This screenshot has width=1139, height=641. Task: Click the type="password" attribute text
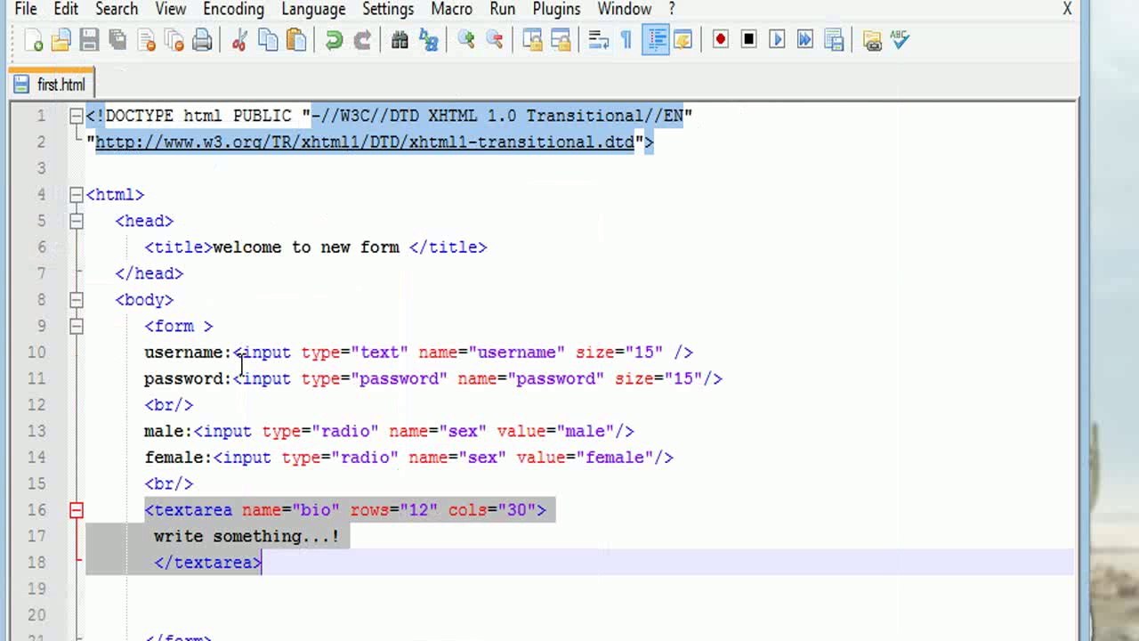(x=375, y=378)
